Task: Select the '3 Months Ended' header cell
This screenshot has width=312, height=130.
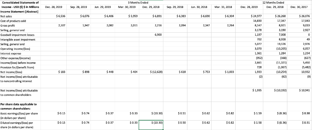Action: (138, 2)
